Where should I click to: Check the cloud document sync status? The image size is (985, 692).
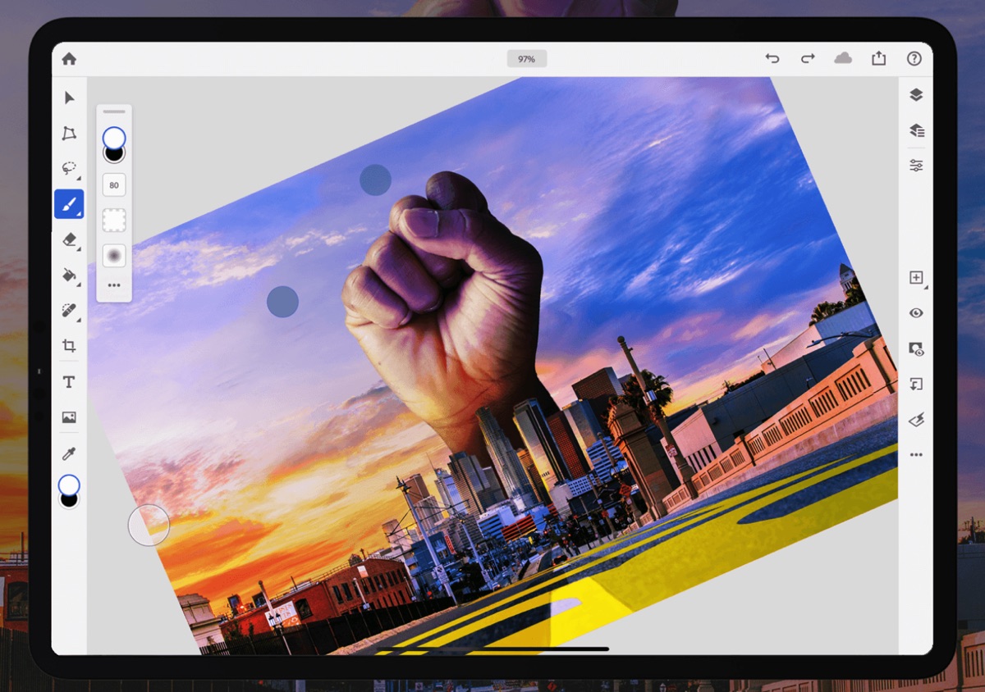click(843, 58)
